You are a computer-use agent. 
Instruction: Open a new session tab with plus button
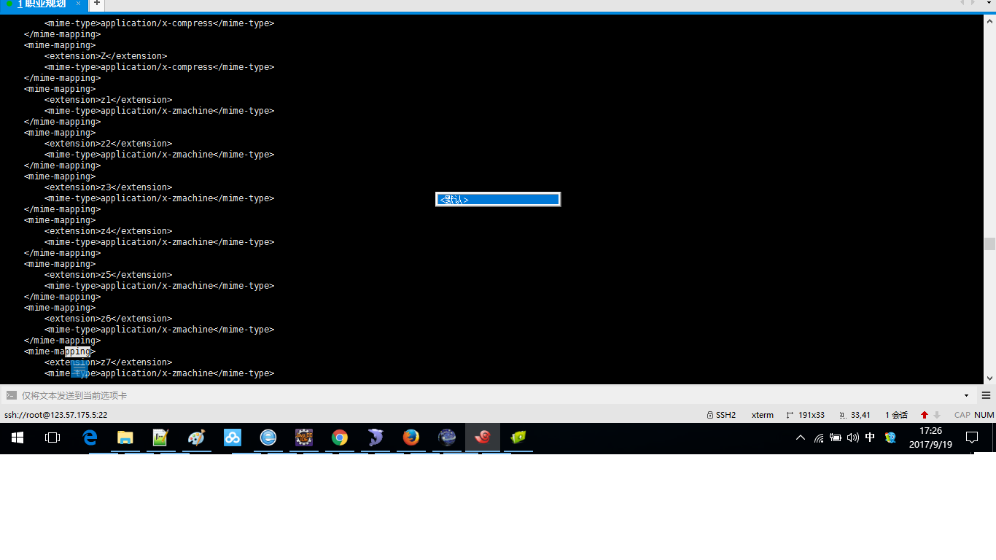[96, 4]
